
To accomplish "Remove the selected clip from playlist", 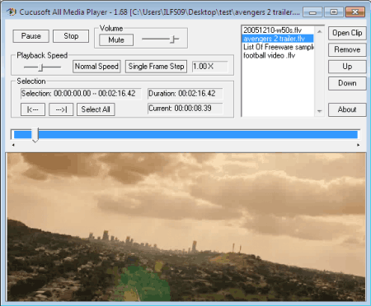I will 347,49.
